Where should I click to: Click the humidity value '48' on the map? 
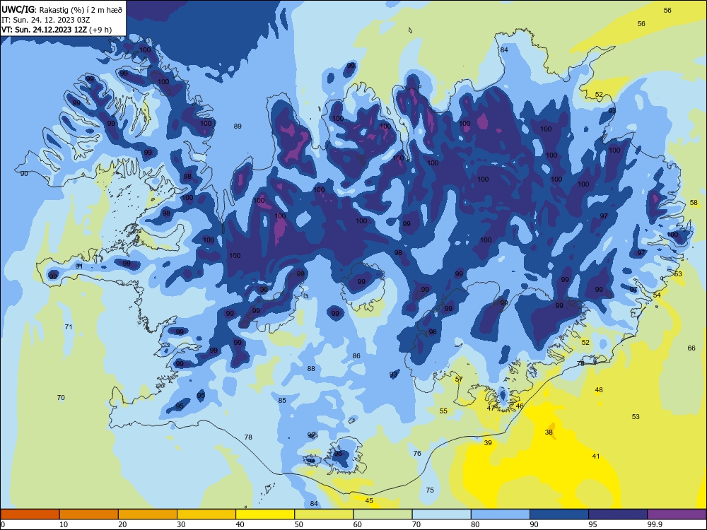599,390
